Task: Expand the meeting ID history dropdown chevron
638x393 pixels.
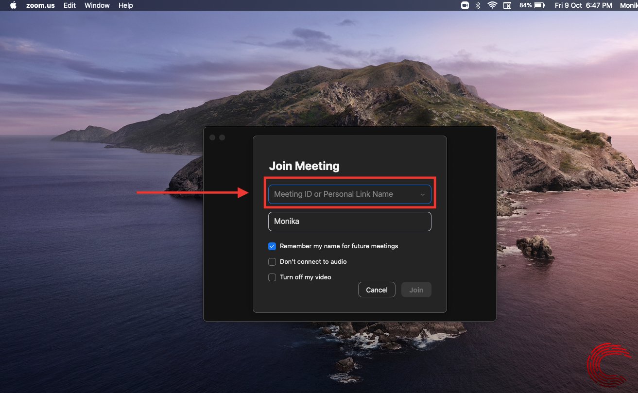Action: click(423, 194)
